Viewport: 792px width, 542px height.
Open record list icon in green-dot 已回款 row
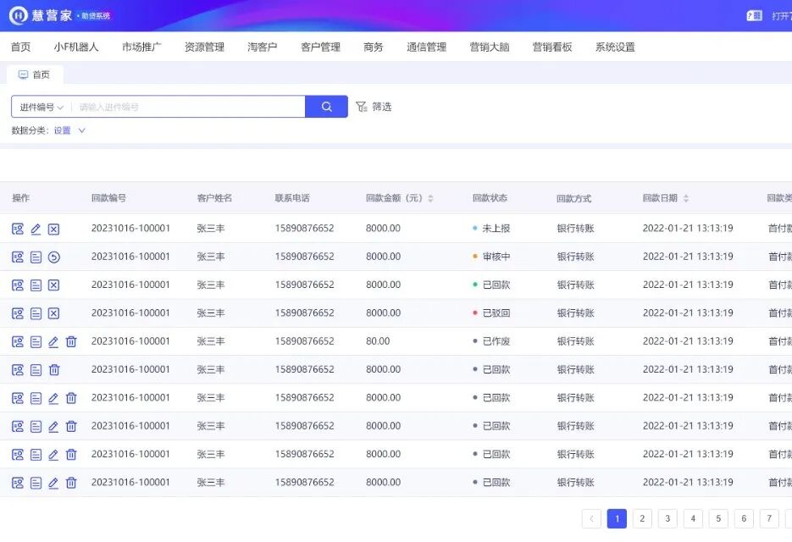(36, 285)
